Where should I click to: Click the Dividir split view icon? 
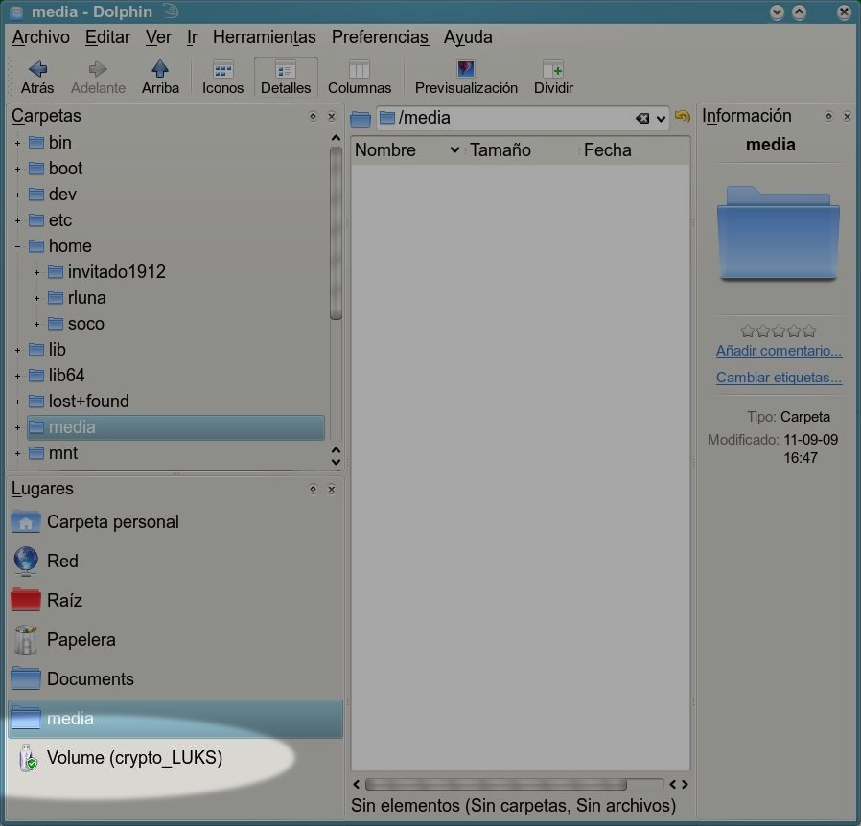pyautogui.click(x=553, y=69)
